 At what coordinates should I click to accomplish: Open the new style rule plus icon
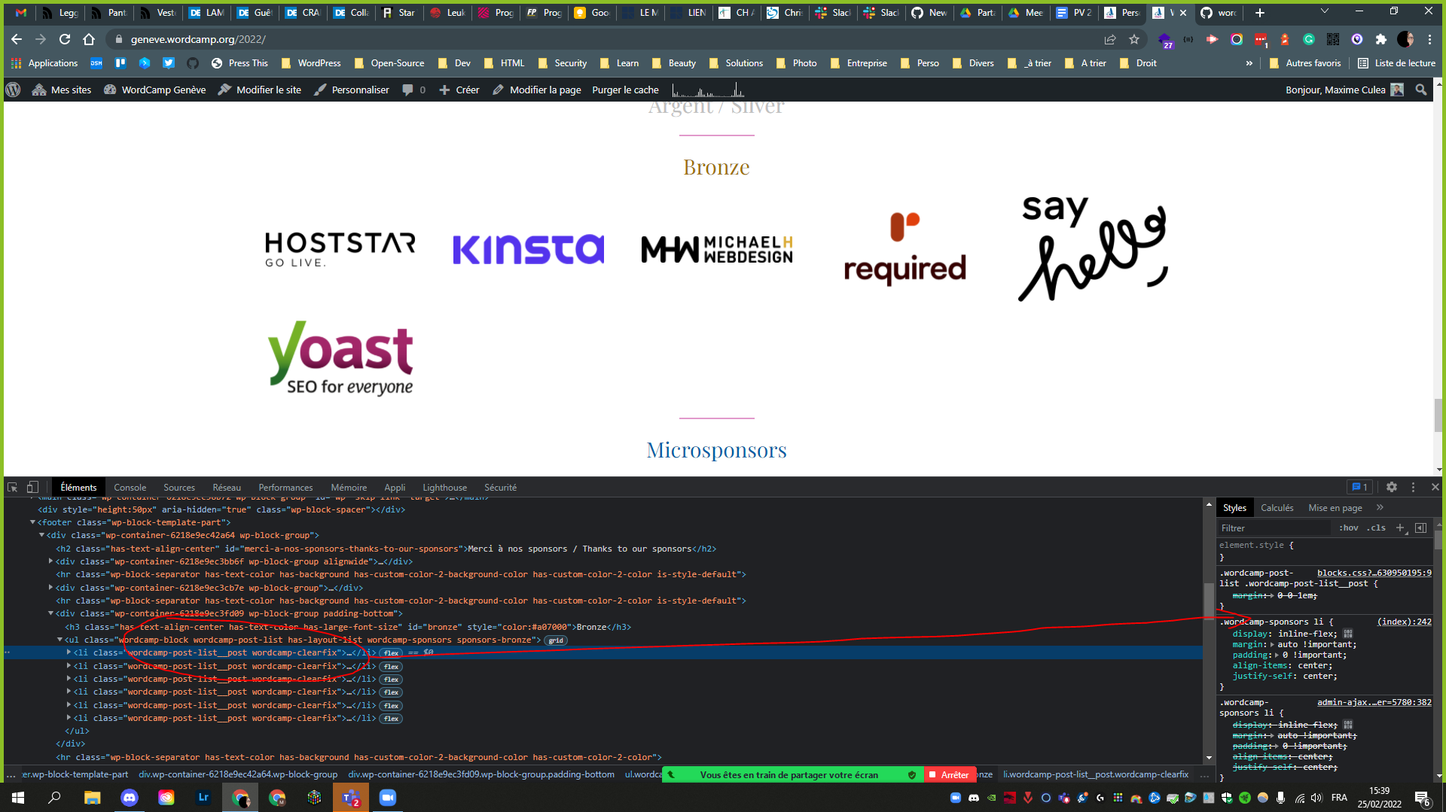coord(1401,528)
